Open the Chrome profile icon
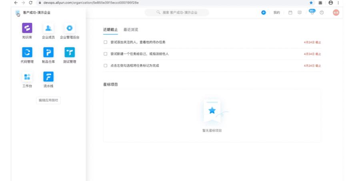354x181 pixels. coord(331,3)
